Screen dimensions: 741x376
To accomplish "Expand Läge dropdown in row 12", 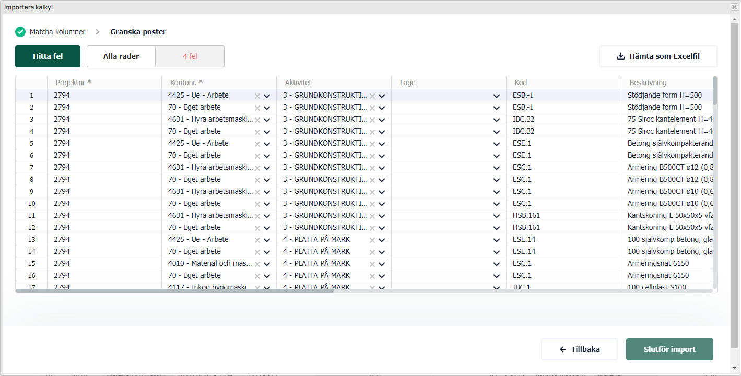I will point(497,228).
